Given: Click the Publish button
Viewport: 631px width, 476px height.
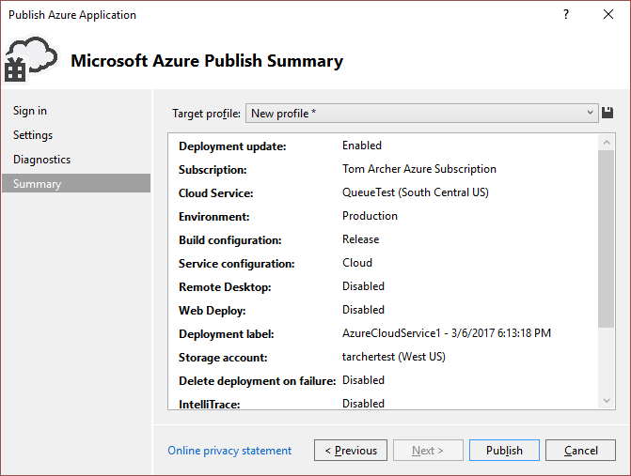Looking at the screenshot, I should [x=504, y=451].
